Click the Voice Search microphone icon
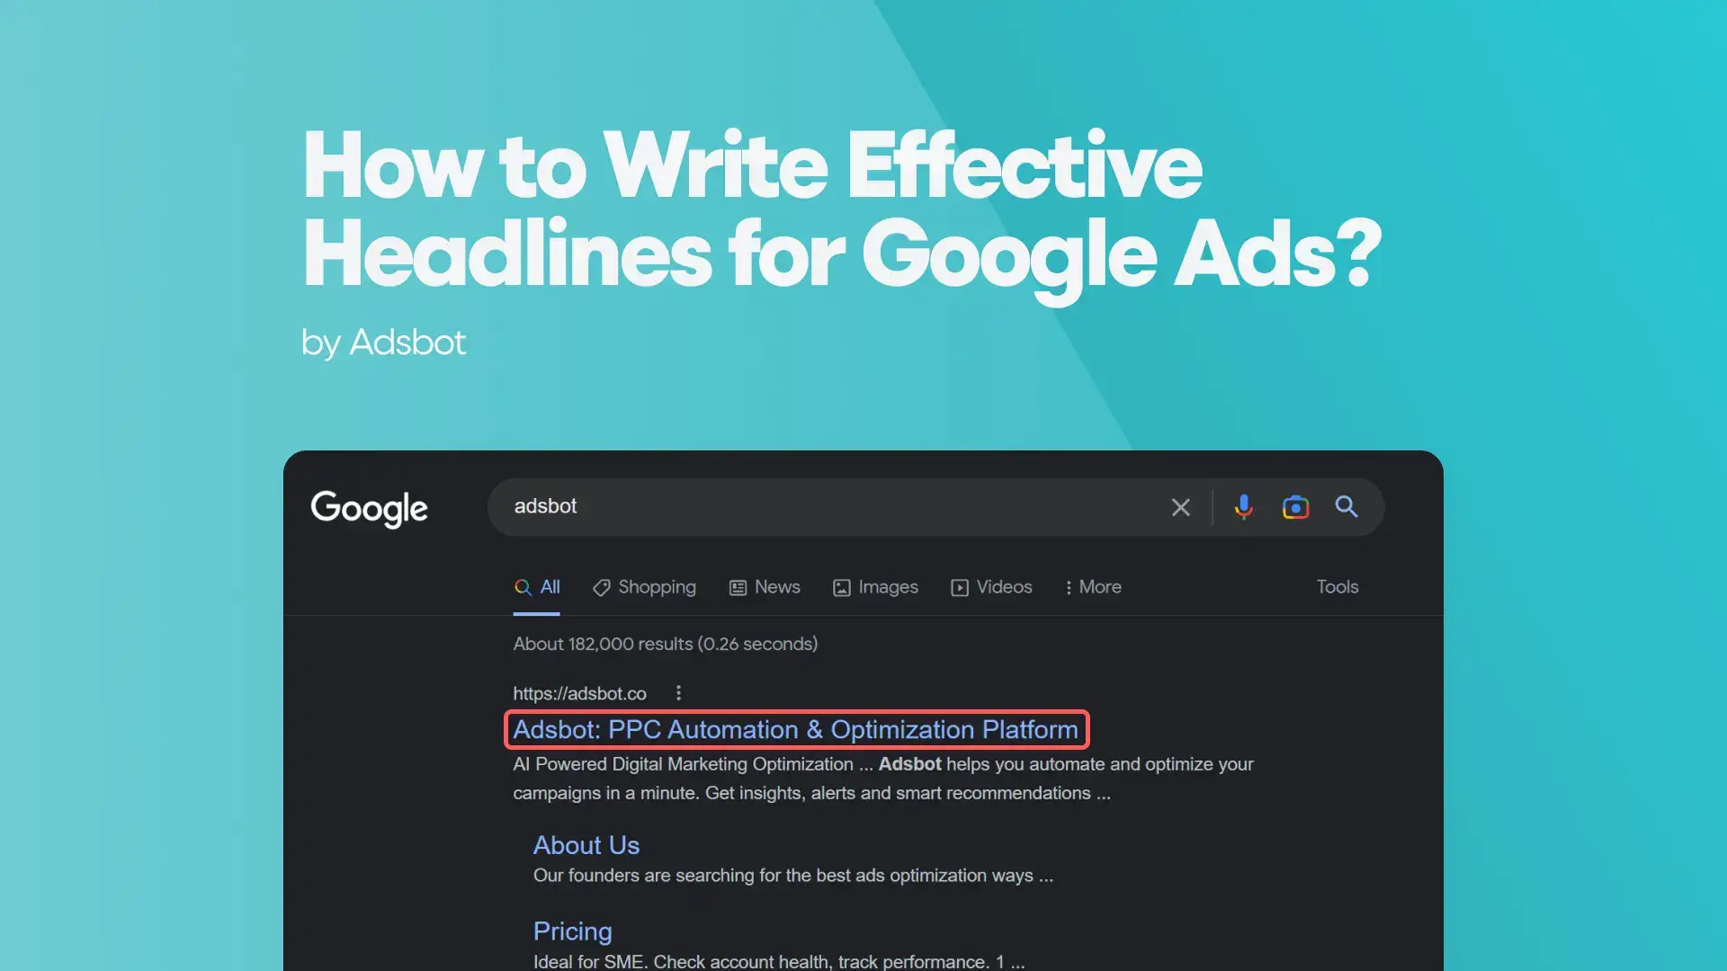 [x=1243, y=507]
